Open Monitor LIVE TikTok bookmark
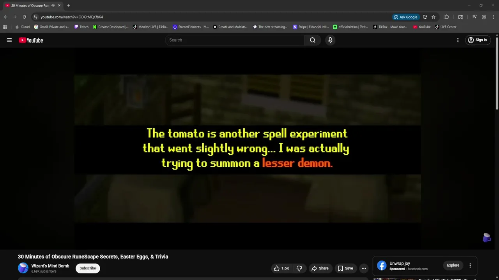499x280 pixels. click(150, 27)
